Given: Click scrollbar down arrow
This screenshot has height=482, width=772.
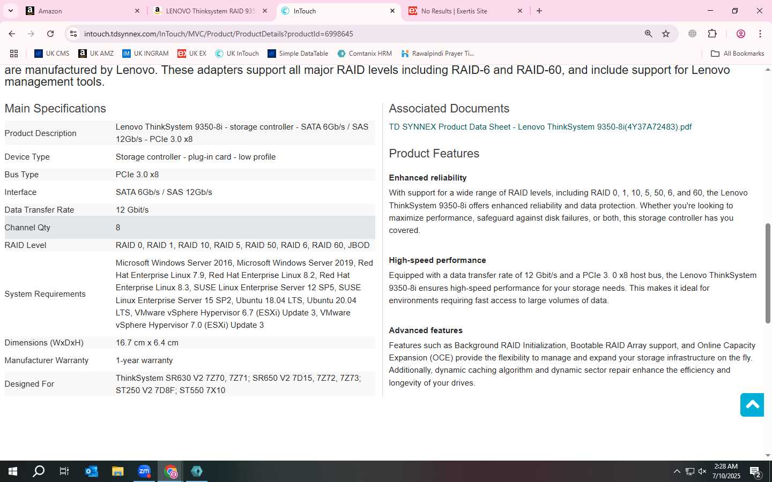Looking at the screenshot, I should 768,456.
